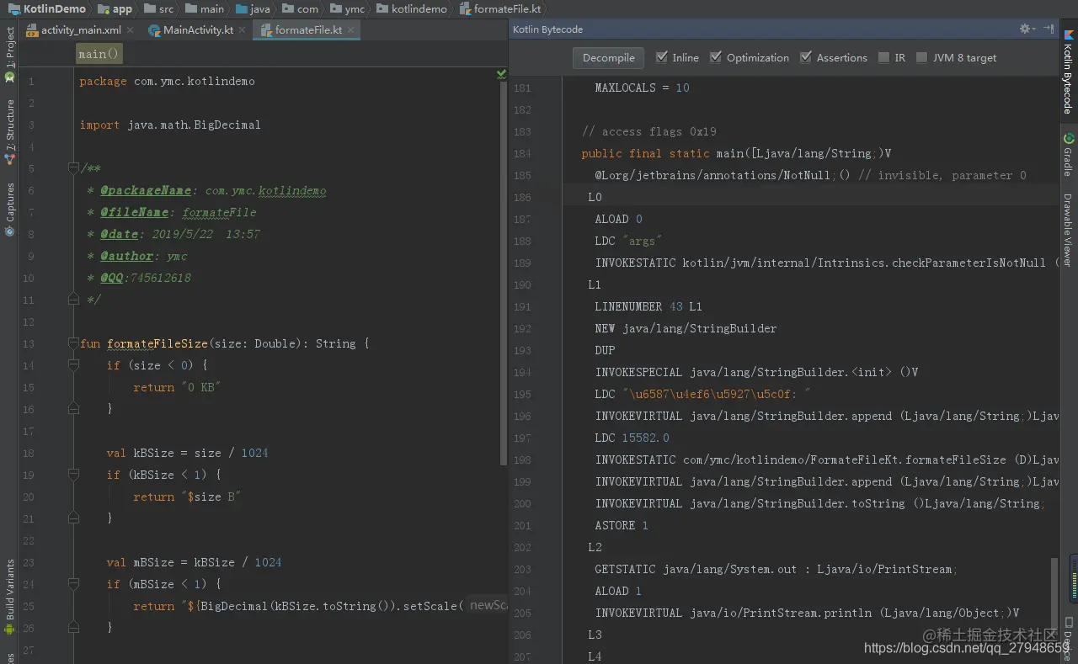Collapse the doc comment at line 5
Viewport: 1078px width, 664px height.
(73, 168)
